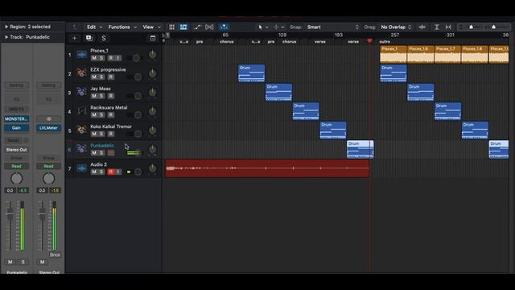This screenshot has height=290, width=515.
Task: Toggle the automation curve icon
Action: (197, 27)
